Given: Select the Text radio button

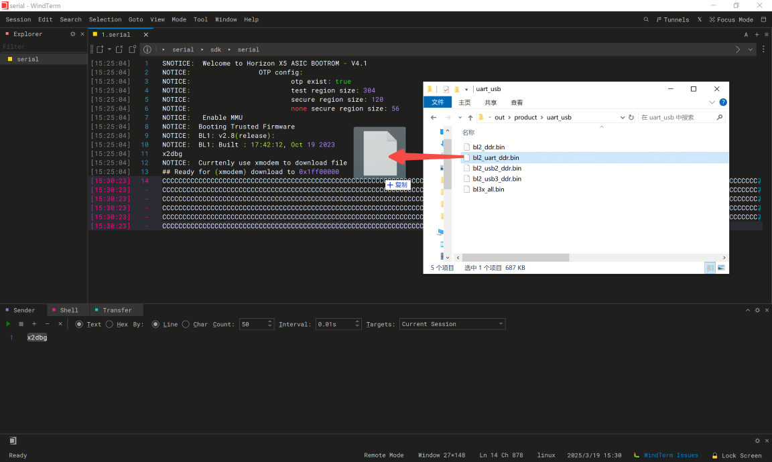Looking at the screenshot, I should pos(79,324).
